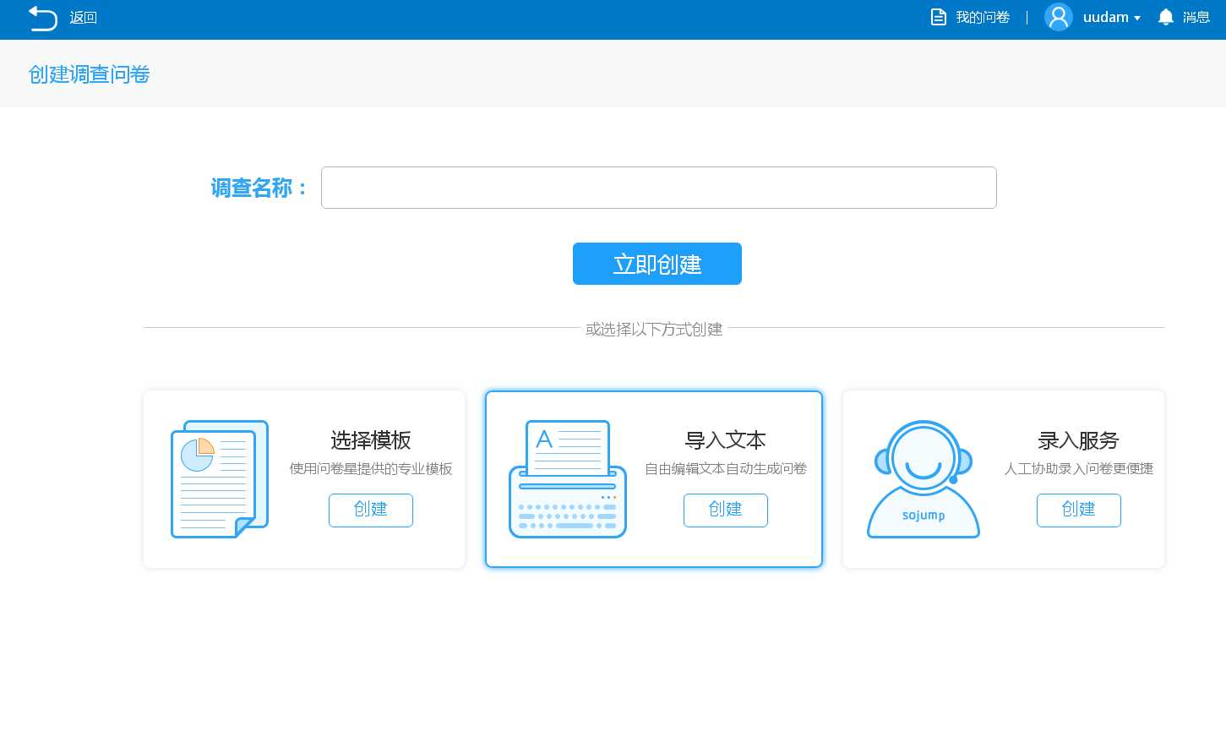
Task: Click 人工协助录入问卷更便捷 description
Action: (x=1079, y=468)
